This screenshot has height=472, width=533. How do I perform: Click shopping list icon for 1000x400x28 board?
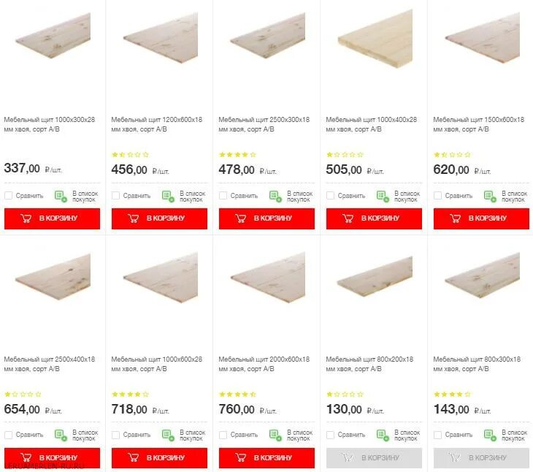click(383, 196)
